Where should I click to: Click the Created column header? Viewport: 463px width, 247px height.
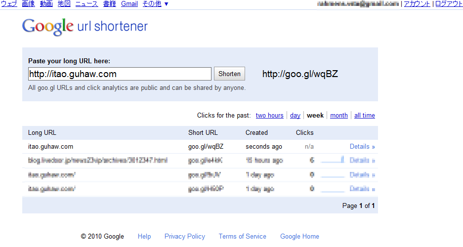[256, 133]
